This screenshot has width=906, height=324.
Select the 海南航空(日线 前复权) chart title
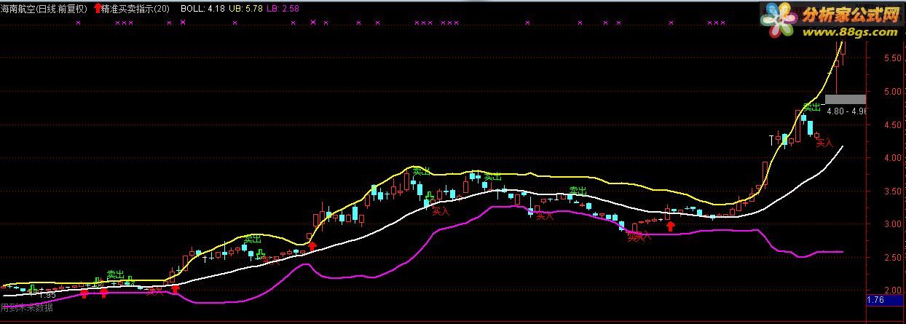tap(44, 9)
